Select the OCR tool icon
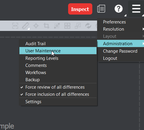This screenshot has width=144, height=130. click(15, 26)
